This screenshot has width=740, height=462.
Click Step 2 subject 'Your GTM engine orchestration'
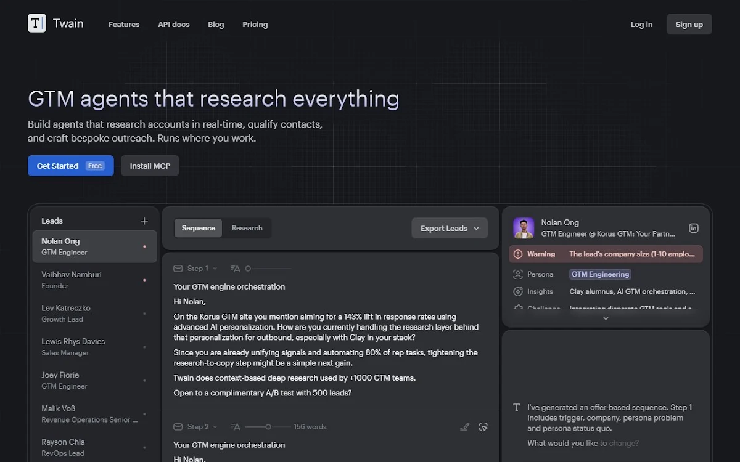(x=229, y=445)
